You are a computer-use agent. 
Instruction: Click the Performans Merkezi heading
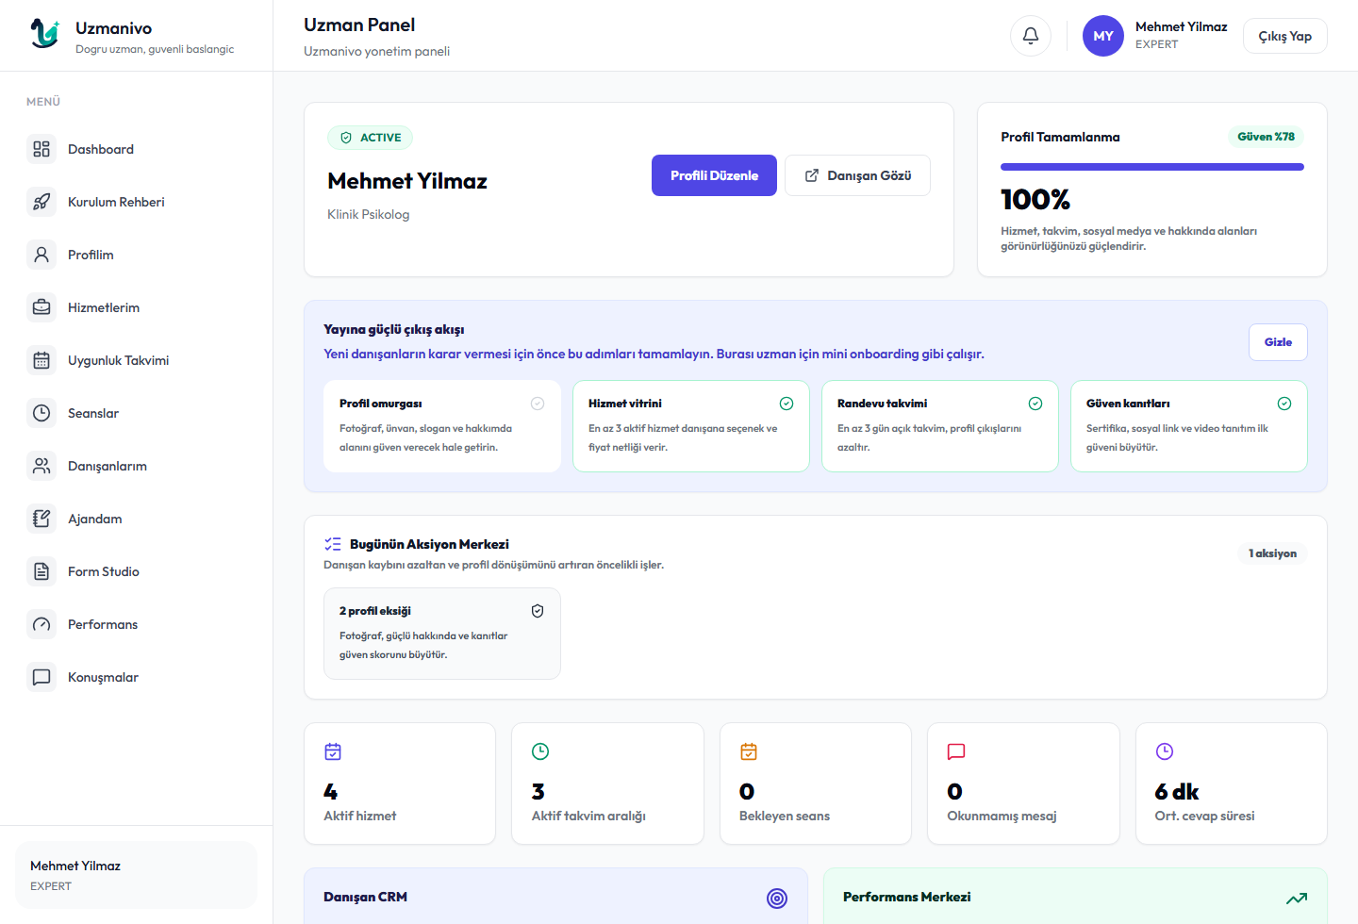(906, 897)
